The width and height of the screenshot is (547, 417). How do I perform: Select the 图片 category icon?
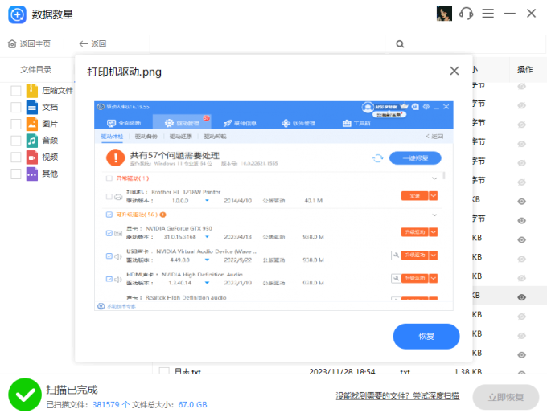click(x=31, y=124)
